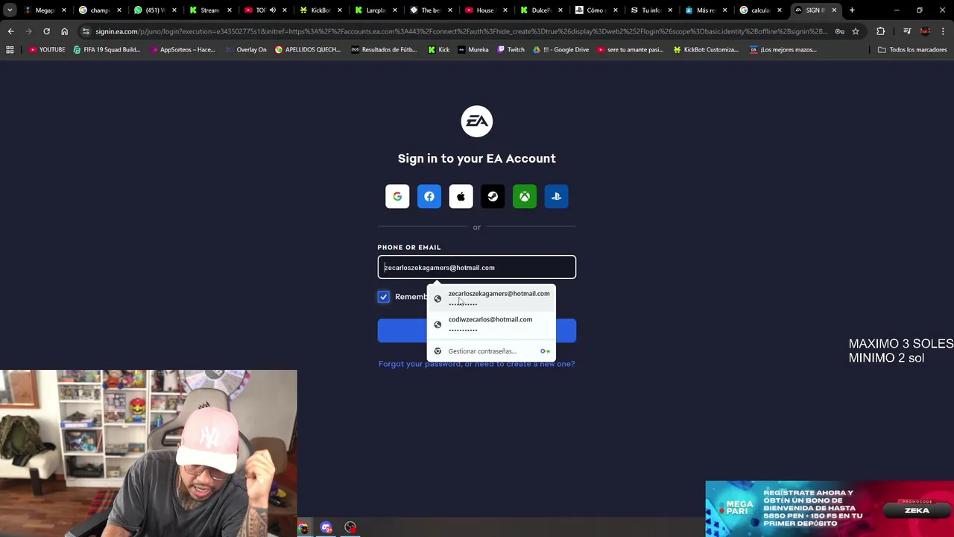
Task: Click the blue sign-in button below email
Action: tap(477, 330)
